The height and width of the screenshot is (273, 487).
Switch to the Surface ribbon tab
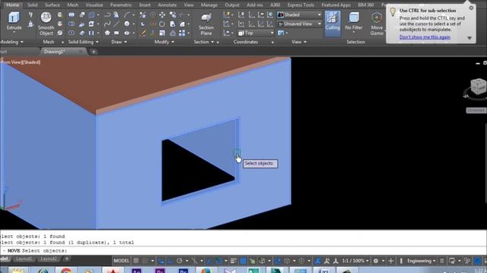point(53,5)
